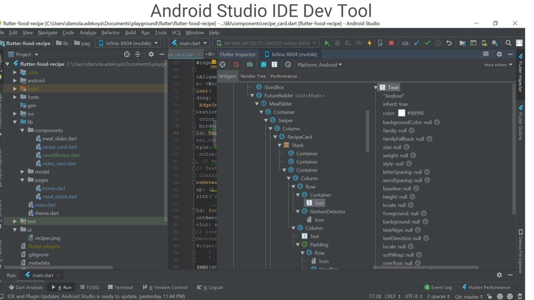
Task: Run the app with green play button
Action: [x=327, y=43]
